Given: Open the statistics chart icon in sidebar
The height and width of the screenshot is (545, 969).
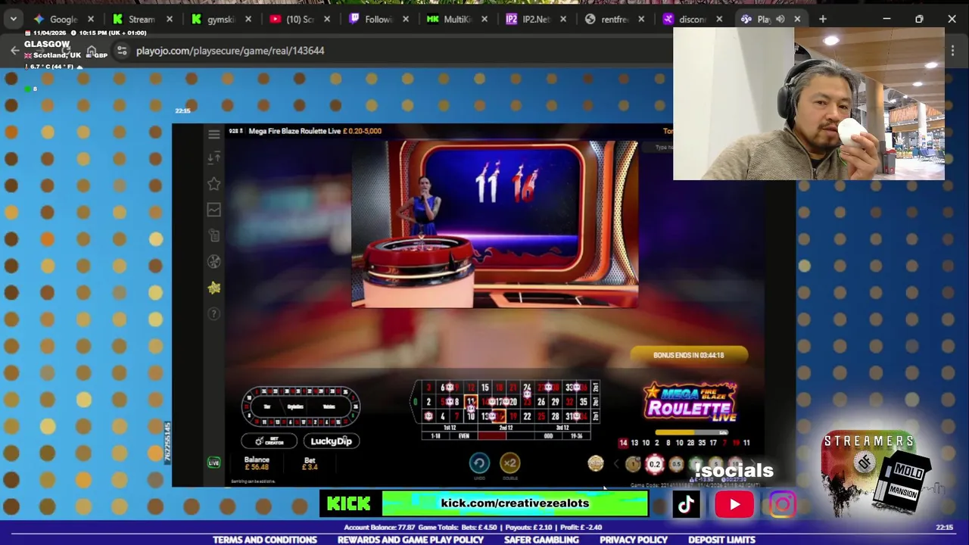Looking at the screenshot, I should coord(213,210).
